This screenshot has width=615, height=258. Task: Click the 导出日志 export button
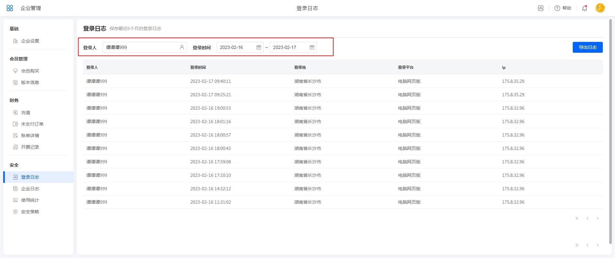tap(587, 47)
